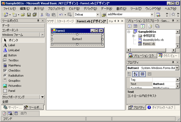Click the Text property value field Button1

(164, 84)
